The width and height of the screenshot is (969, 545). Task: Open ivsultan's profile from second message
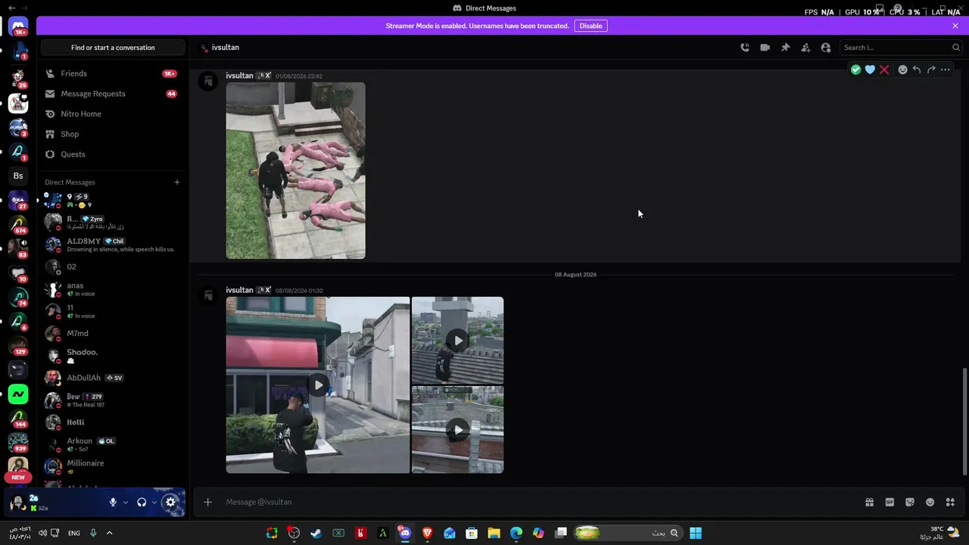(239, 290)
